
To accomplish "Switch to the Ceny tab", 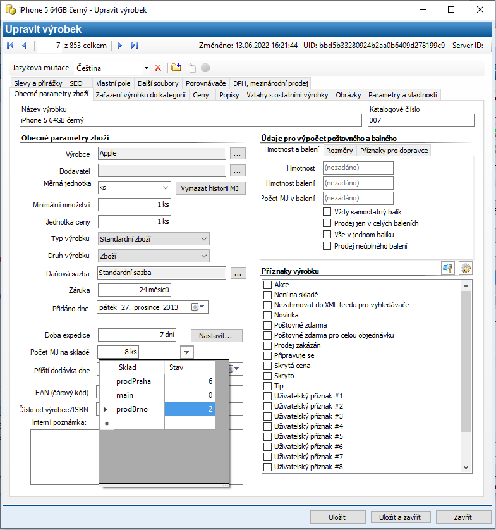I will tap(200, 95).
